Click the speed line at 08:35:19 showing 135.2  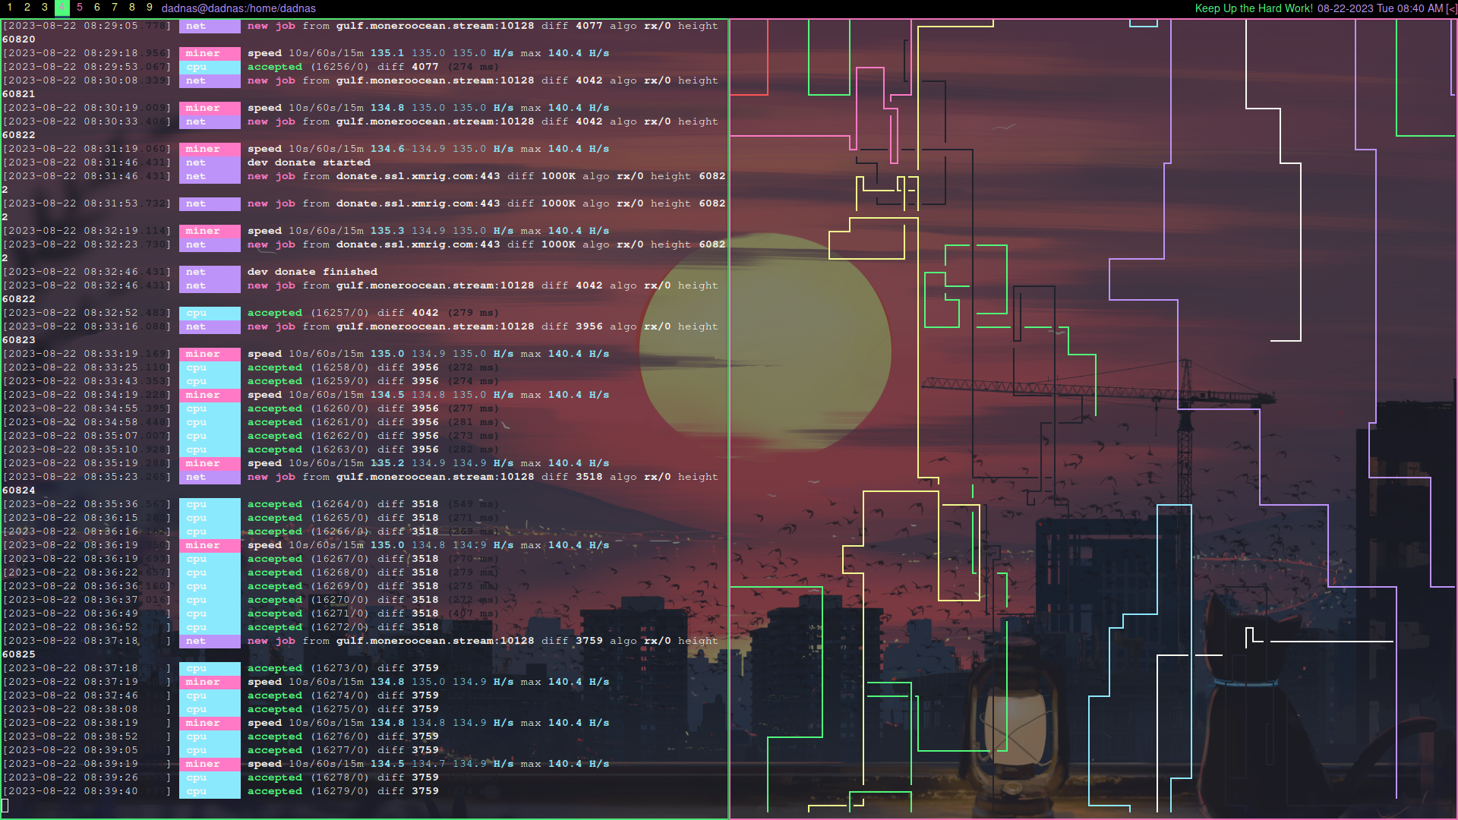(x=428, y=463)
